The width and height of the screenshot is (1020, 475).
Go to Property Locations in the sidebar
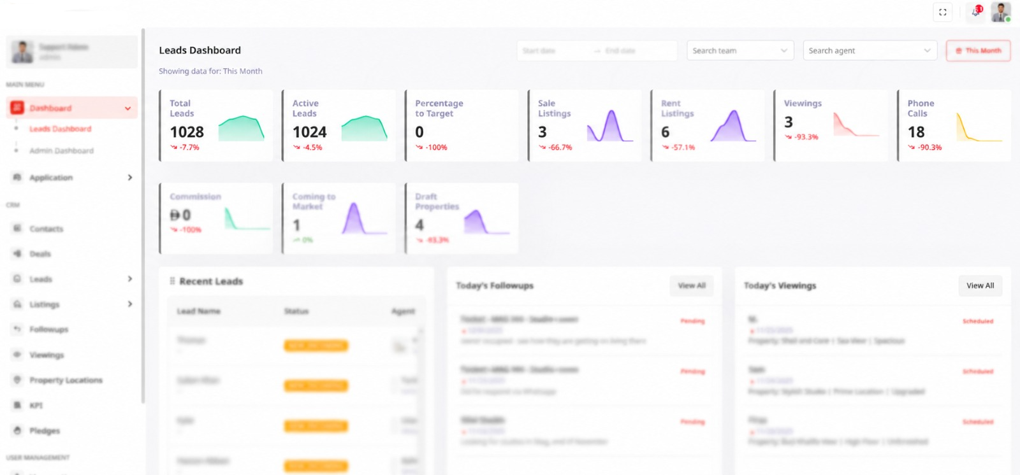pyautogui.click(x=66, y=380)
